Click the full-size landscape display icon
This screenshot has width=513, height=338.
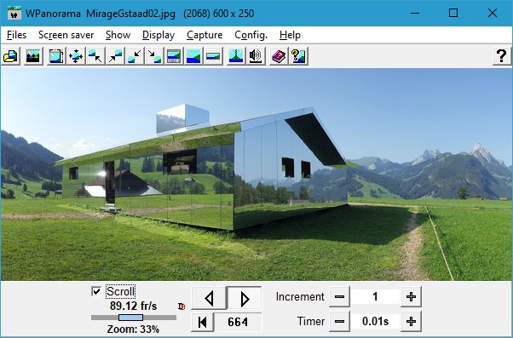point(193,56)
